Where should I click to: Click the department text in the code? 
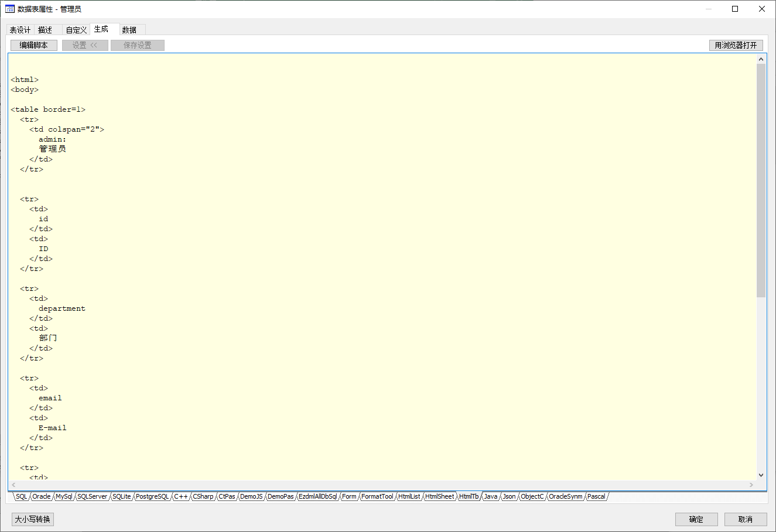tap(62, 308)
